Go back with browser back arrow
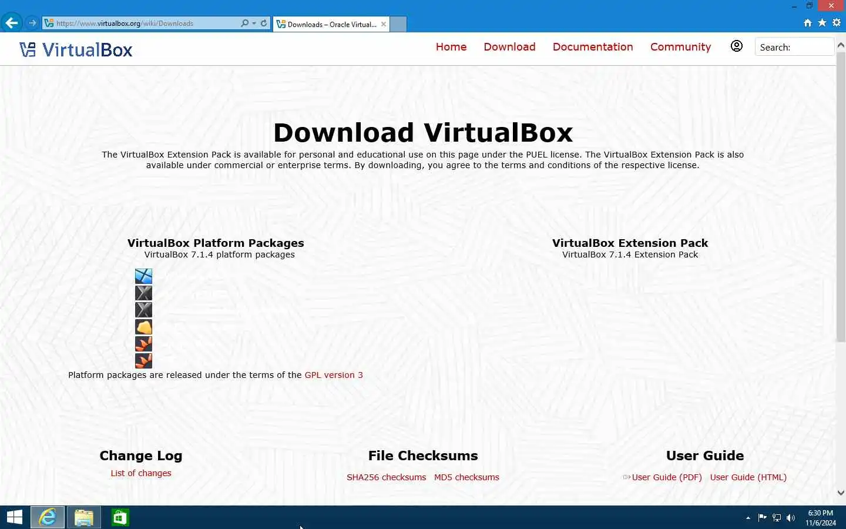The width and height of the screenshot is (846, 529). point(11,23)
